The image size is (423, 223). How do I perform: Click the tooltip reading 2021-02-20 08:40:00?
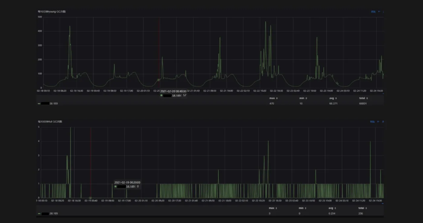coord(173,93)
